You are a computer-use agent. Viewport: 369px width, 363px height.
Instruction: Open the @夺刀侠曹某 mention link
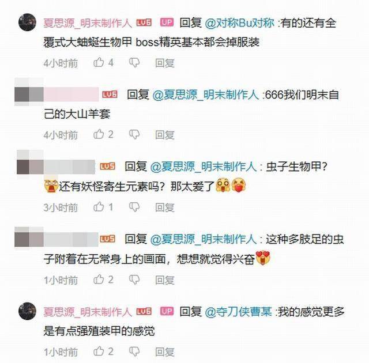tap(238, 312)
